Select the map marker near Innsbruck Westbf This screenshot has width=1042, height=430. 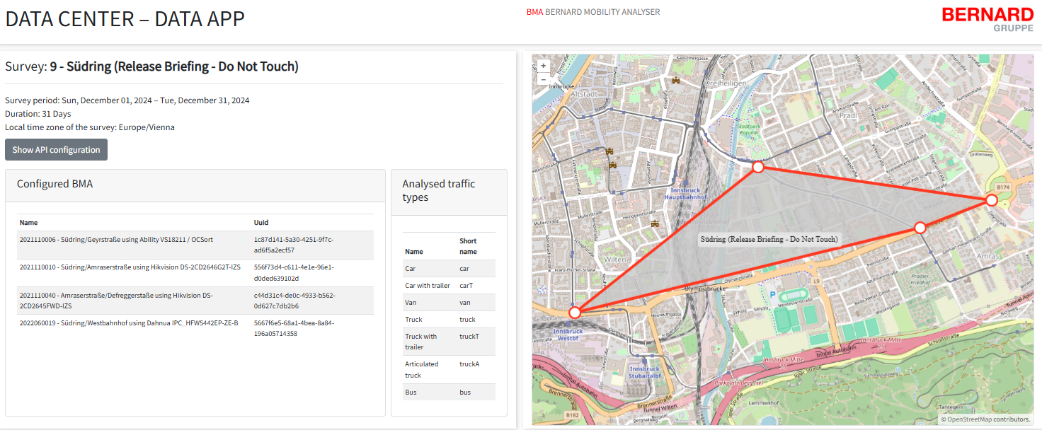point(575,312)
